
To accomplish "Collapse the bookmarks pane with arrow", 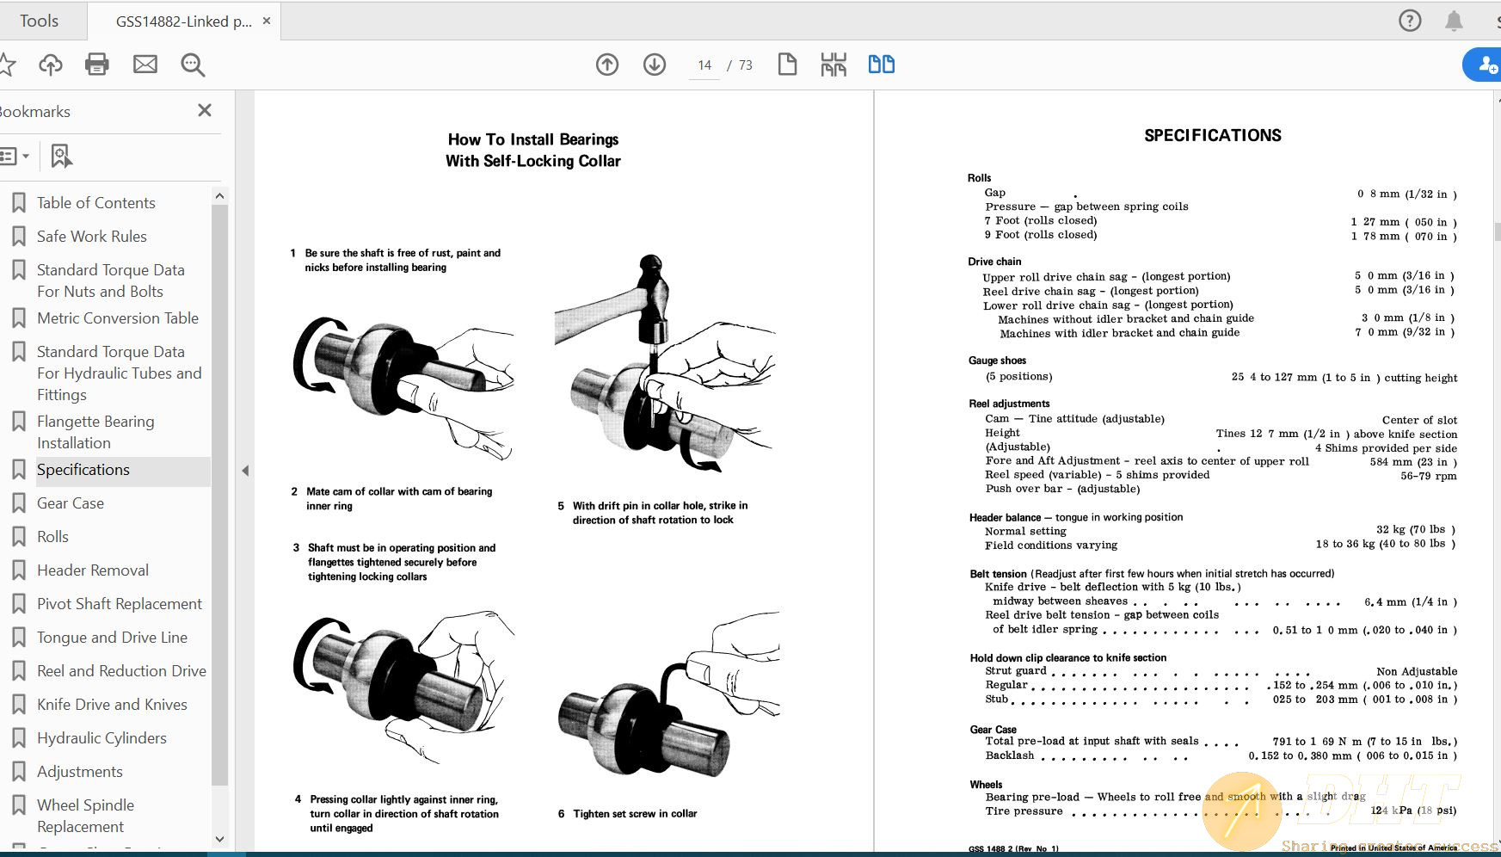I will pyautogui.click(x=245, y=471).
